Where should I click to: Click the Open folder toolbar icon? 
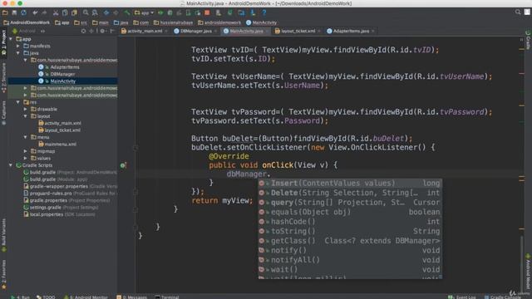tap(5, 12)
